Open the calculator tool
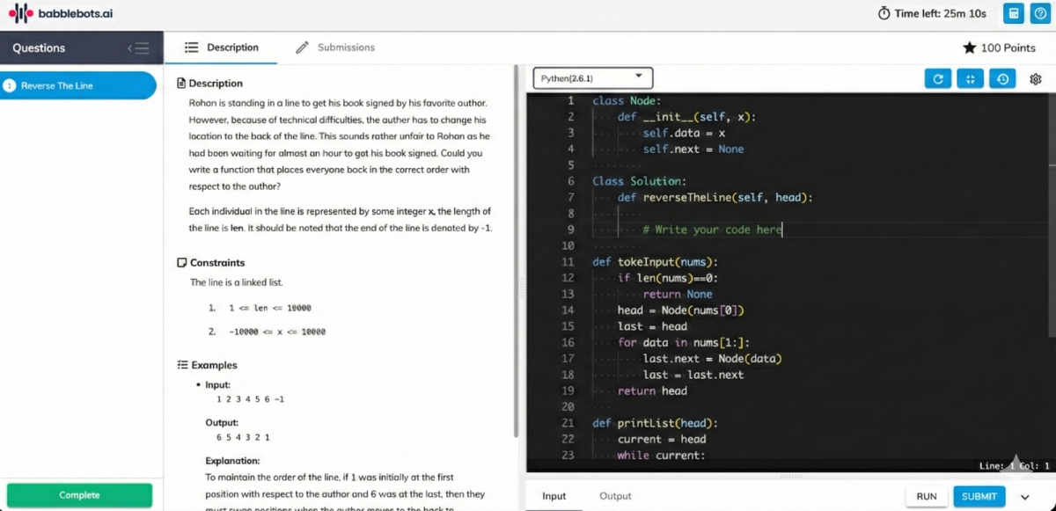 (x=1014, y=13)
